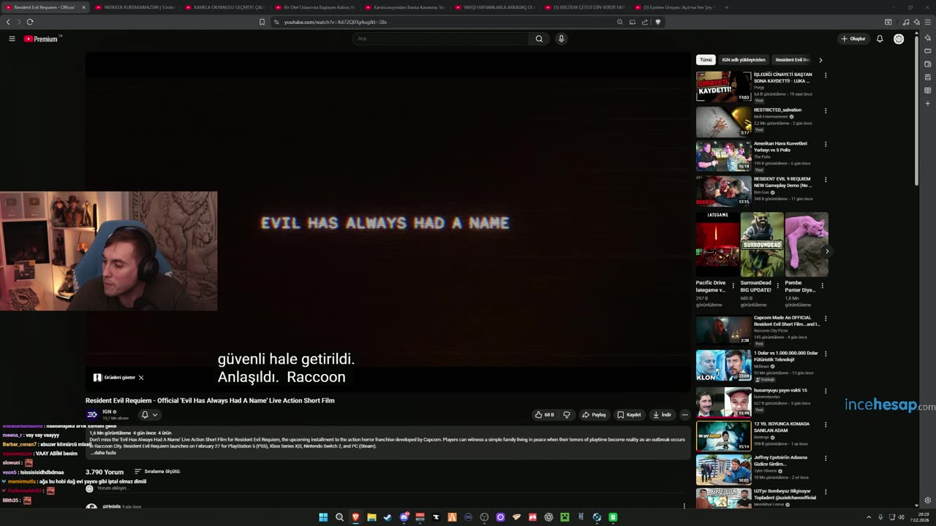Close the Resident Evil Requiem tab
The height and width of the screenshot is (526, 936).
click(83, 7)
